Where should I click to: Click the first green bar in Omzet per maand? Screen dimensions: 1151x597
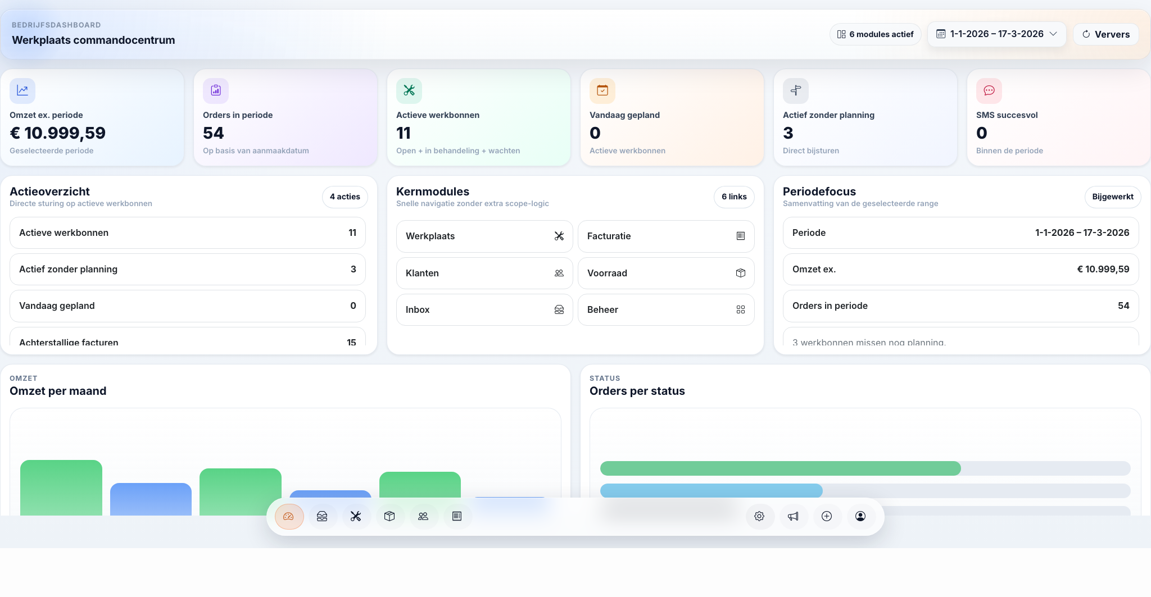coord(61,487)
